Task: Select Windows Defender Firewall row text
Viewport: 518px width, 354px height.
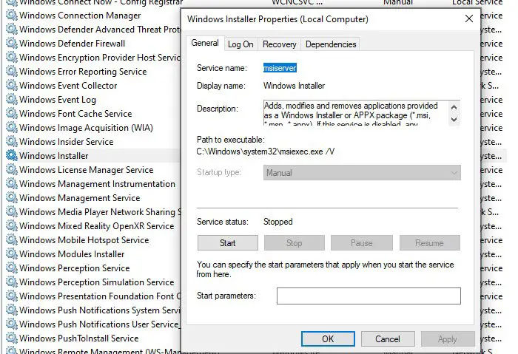Action: (x=72, y=44)
